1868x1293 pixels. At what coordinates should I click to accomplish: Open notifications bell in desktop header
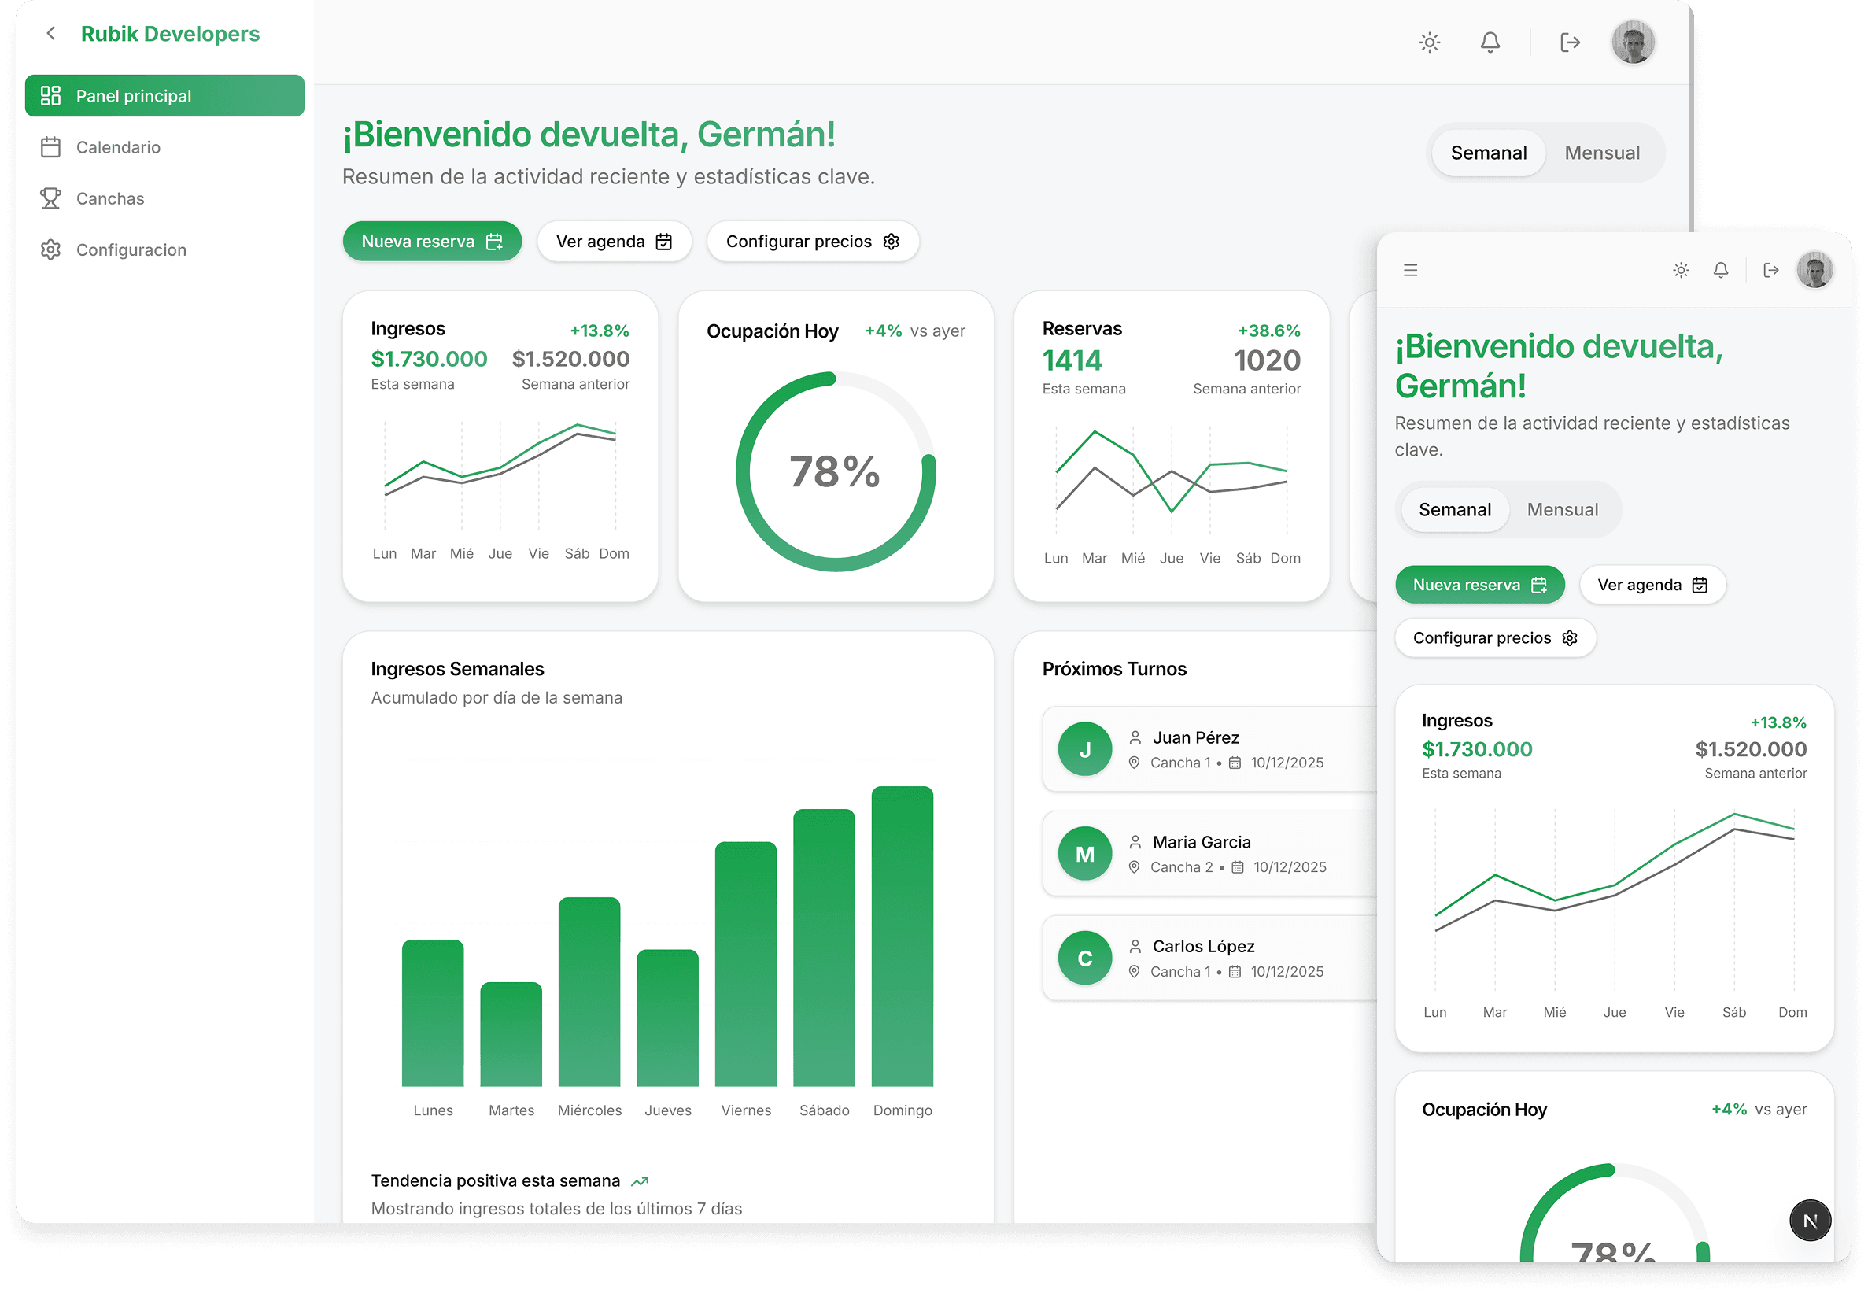(1490, 42)
